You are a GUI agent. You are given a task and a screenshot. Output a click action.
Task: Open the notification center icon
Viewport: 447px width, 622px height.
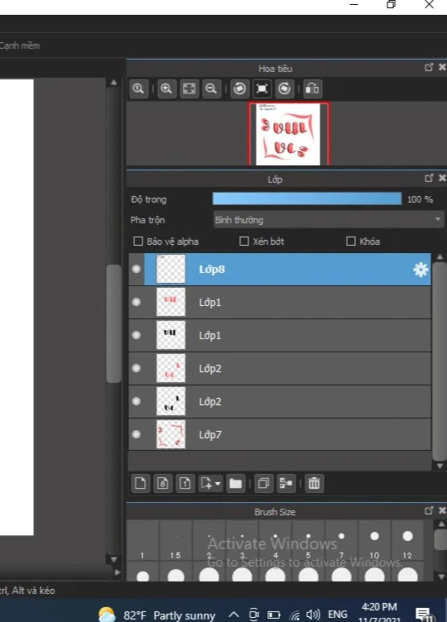coord(424,615)
